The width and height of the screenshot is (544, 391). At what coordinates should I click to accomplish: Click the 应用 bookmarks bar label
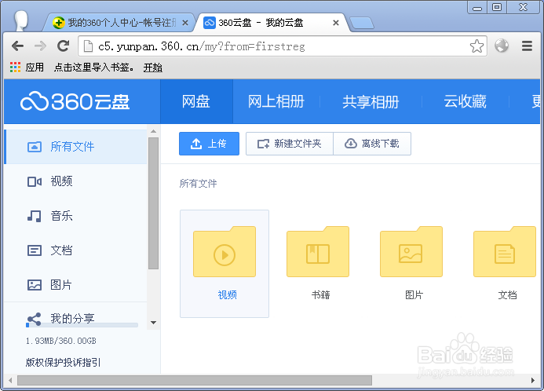click(35, 68)
